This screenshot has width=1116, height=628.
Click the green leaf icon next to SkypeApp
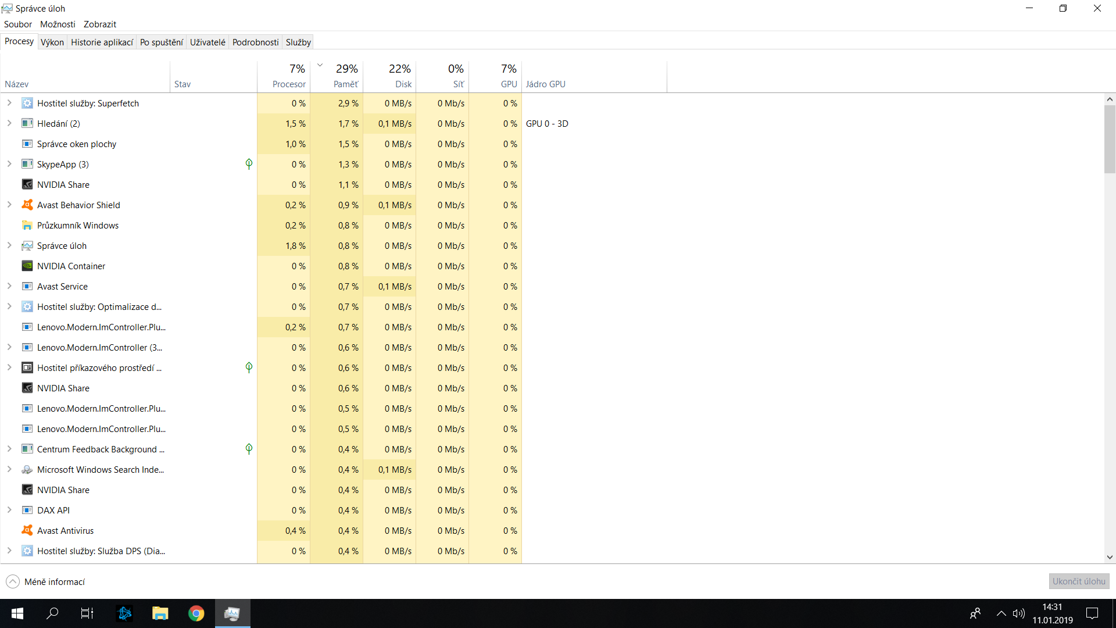pyautogui.click(x=249, y=164)
